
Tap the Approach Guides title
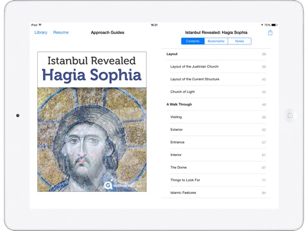108,33
